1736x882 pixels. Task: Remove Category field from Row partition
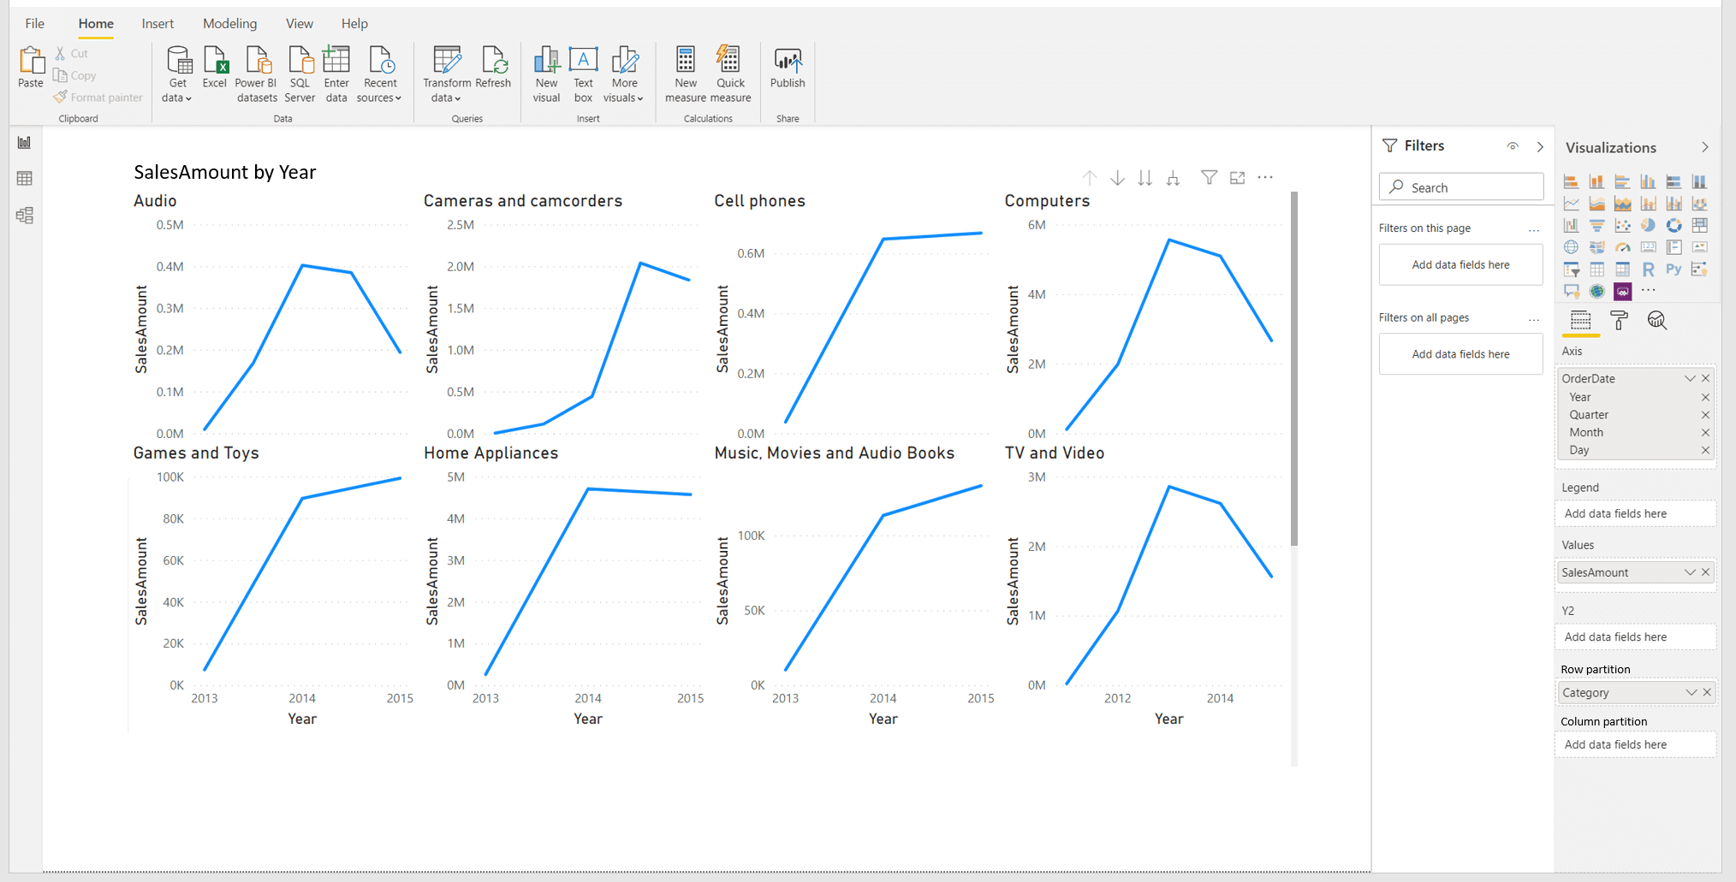tap(1707, 693)
